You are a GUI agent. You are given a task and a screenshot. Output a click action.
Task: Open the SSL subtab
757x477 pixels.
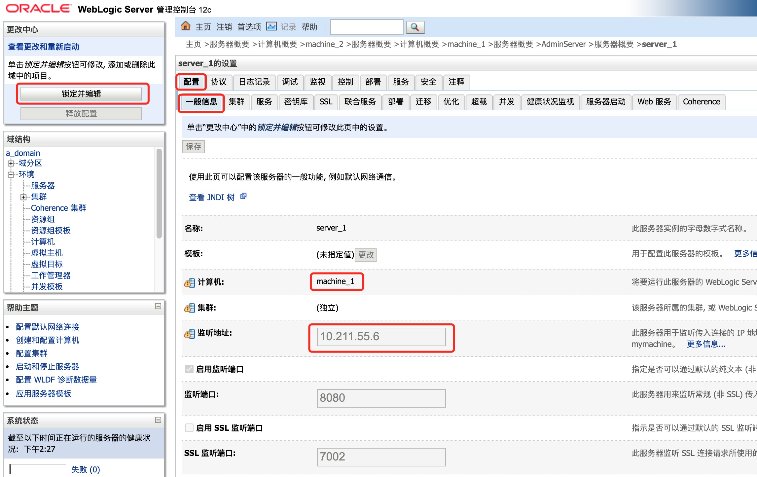tap(326, 102)
